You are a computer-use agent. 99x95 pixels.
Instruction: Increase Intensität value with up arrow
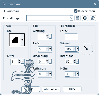[x=74, y=61]
